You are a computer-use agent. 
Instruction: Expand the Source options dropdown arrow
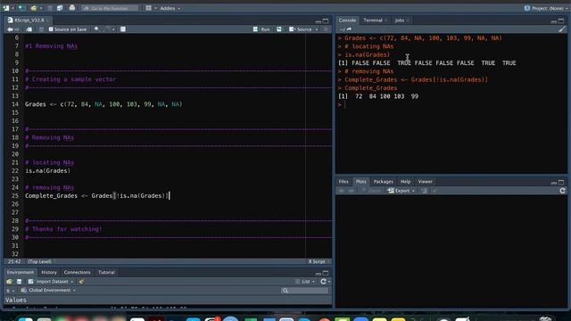(x=317, y=29)
